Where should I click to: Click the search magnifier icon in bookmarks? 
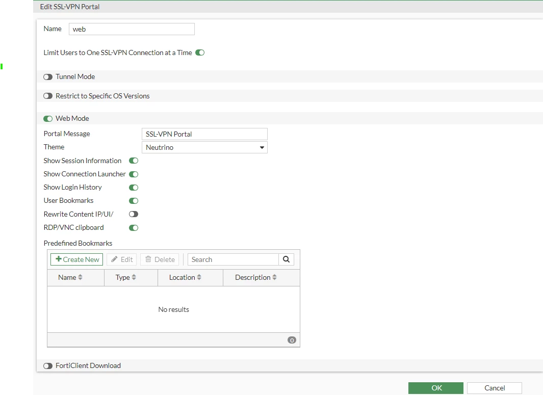click(286, 259)
